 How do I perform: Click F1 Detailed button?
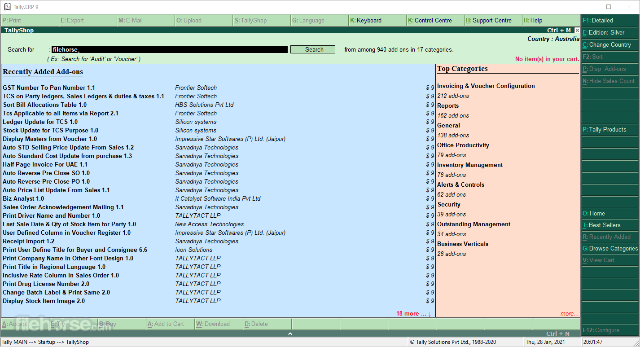click(x=610, y=21)
